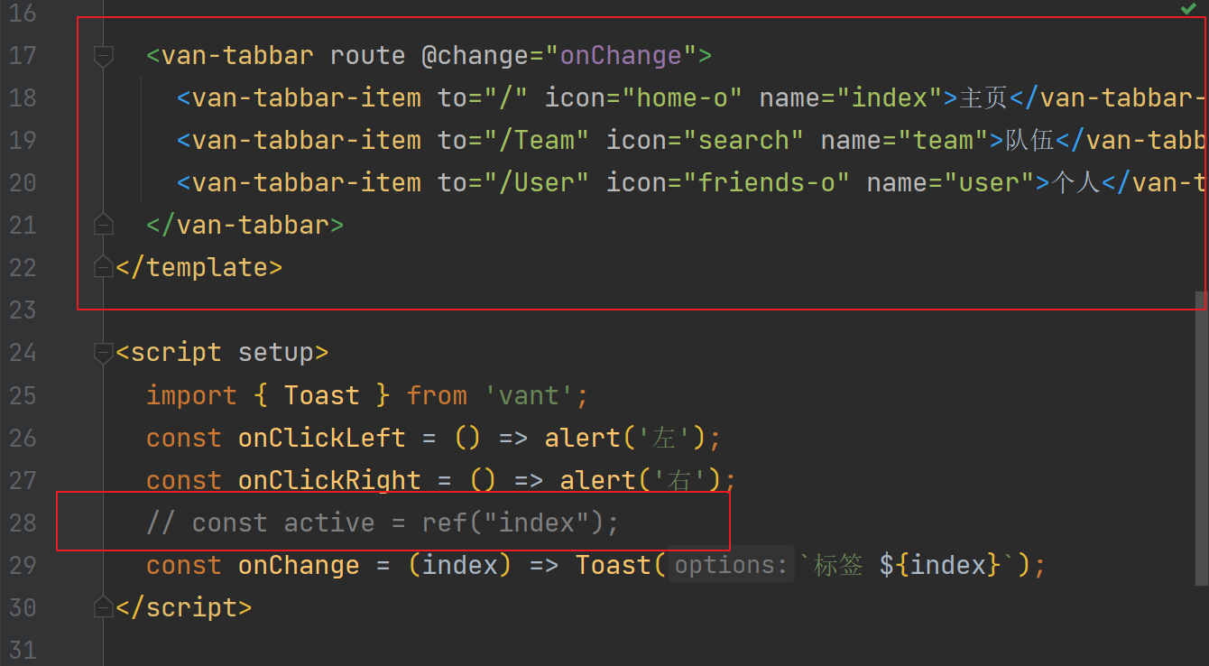Click onChange in the @change attribute
This screenshot has height=666, width=1209.
621,56
